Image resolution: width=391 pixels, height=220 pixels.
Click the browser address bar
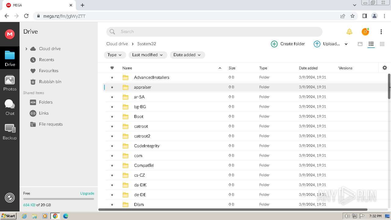pyautogui.click(x=186, y=16)
